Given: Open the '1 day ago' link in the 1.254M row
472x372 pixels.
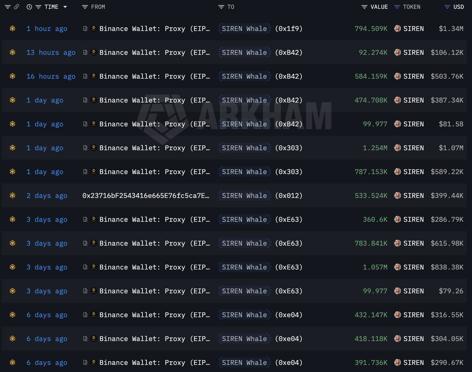Looking at the screenshot, I should click(x=45, y=148).
